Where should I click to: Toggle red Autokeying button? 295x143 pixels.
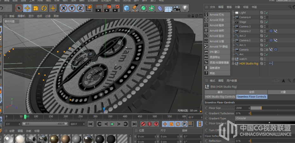coord(150,124)
